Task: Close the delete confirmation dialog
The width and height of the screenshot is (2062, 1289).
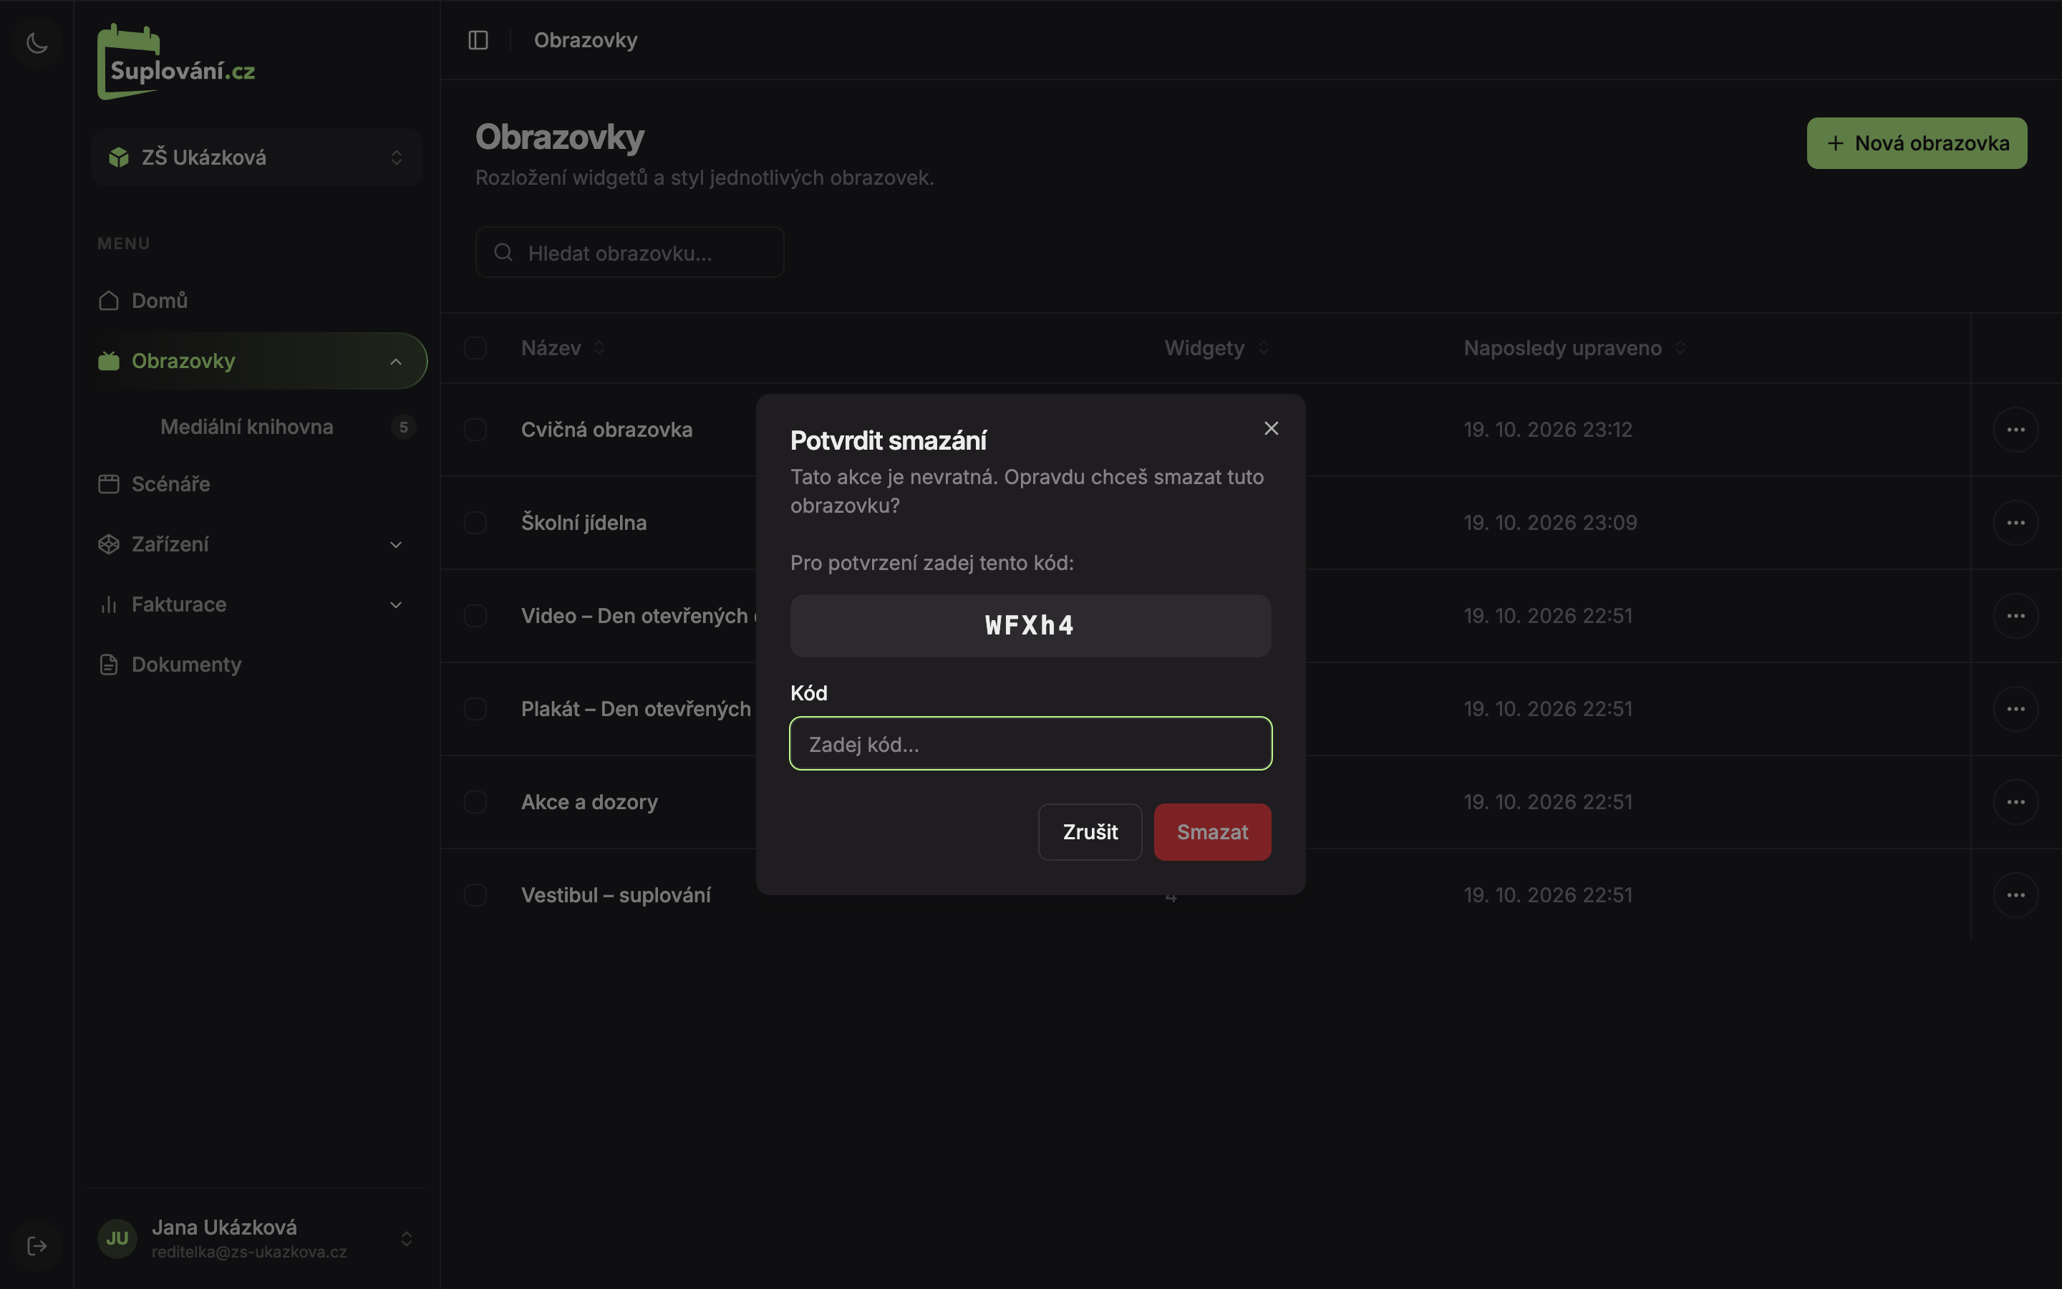Action: pos(1270,428)
